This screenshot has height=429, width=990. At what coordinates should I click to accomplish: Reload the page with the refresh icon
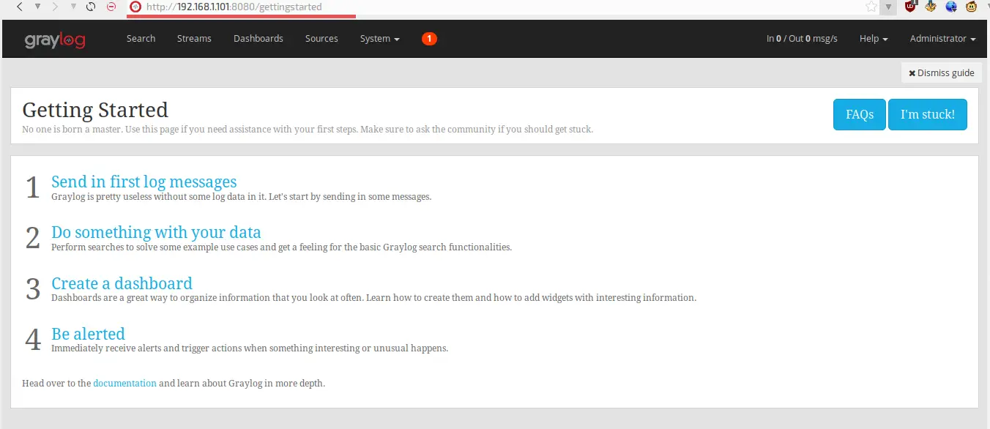click(x=91, y=7)
